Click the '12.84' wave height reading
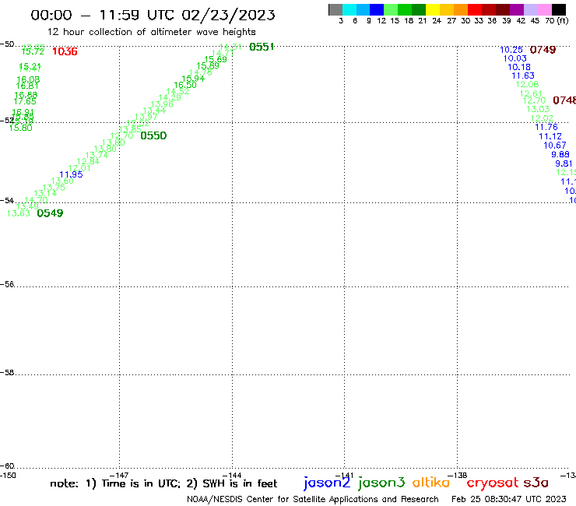This screenshot has width=576, height=506. pyautogui.click(x=88, y=161)
